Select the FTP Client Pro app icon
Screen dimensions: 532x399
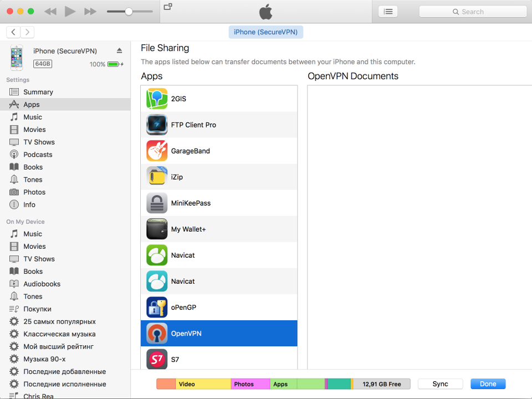click(157, 125)
